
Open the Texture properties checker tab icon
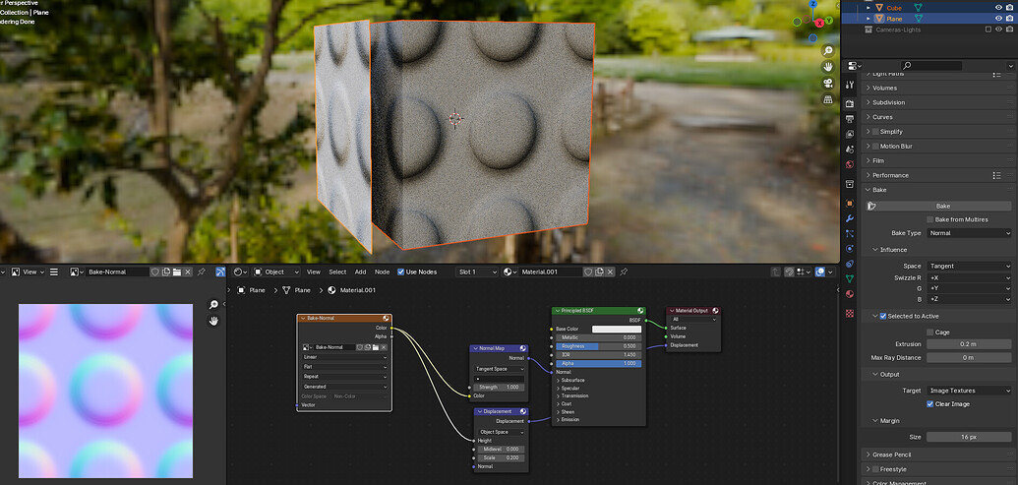pyautogui.click(x=850, y=313)
